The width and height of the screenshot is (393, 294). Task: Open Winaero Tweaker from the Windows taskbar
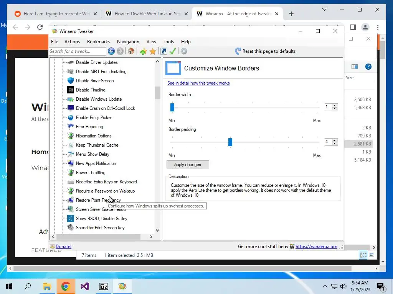122,286
